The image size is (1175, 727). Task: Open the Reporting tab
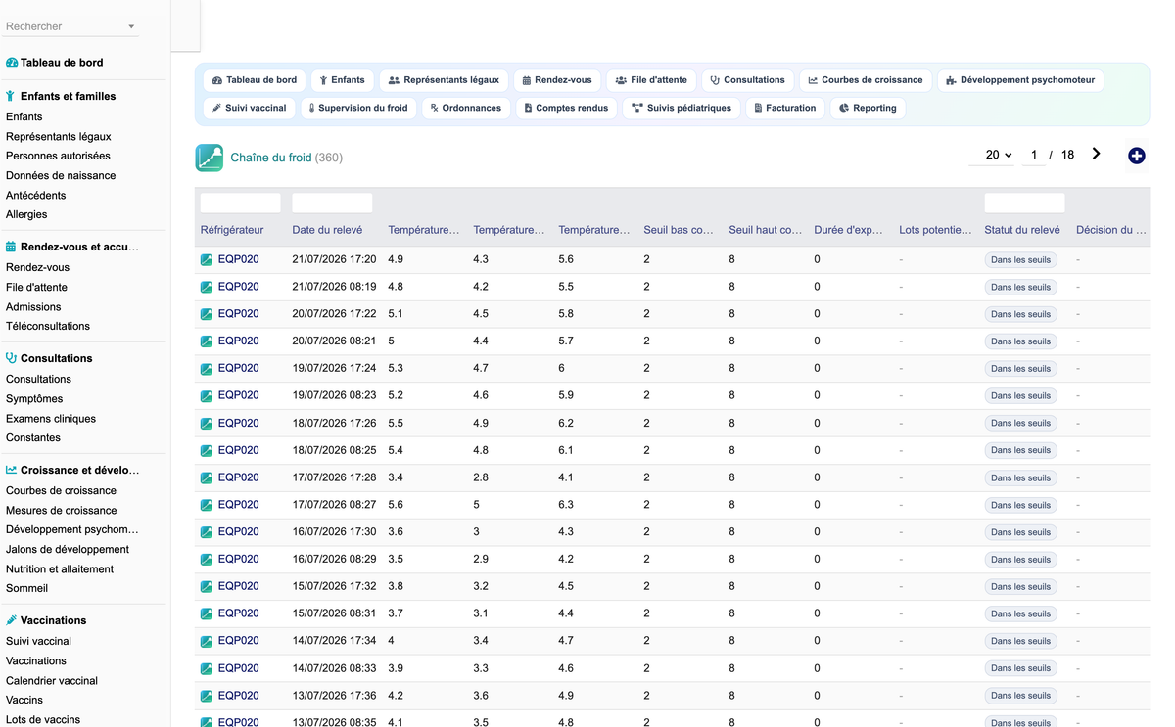coord(869,108)
